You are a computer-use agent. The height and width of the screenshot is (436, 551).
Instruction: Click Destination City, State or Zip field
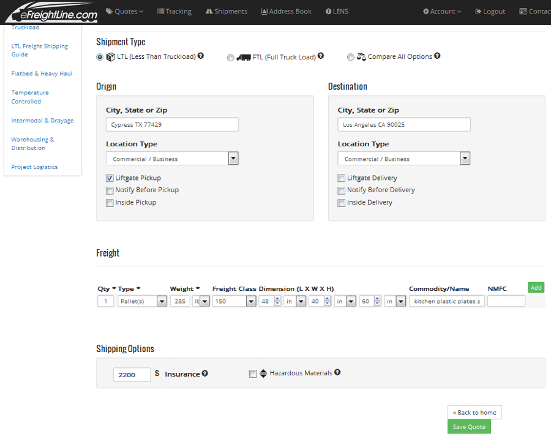[x=404, y=124]
